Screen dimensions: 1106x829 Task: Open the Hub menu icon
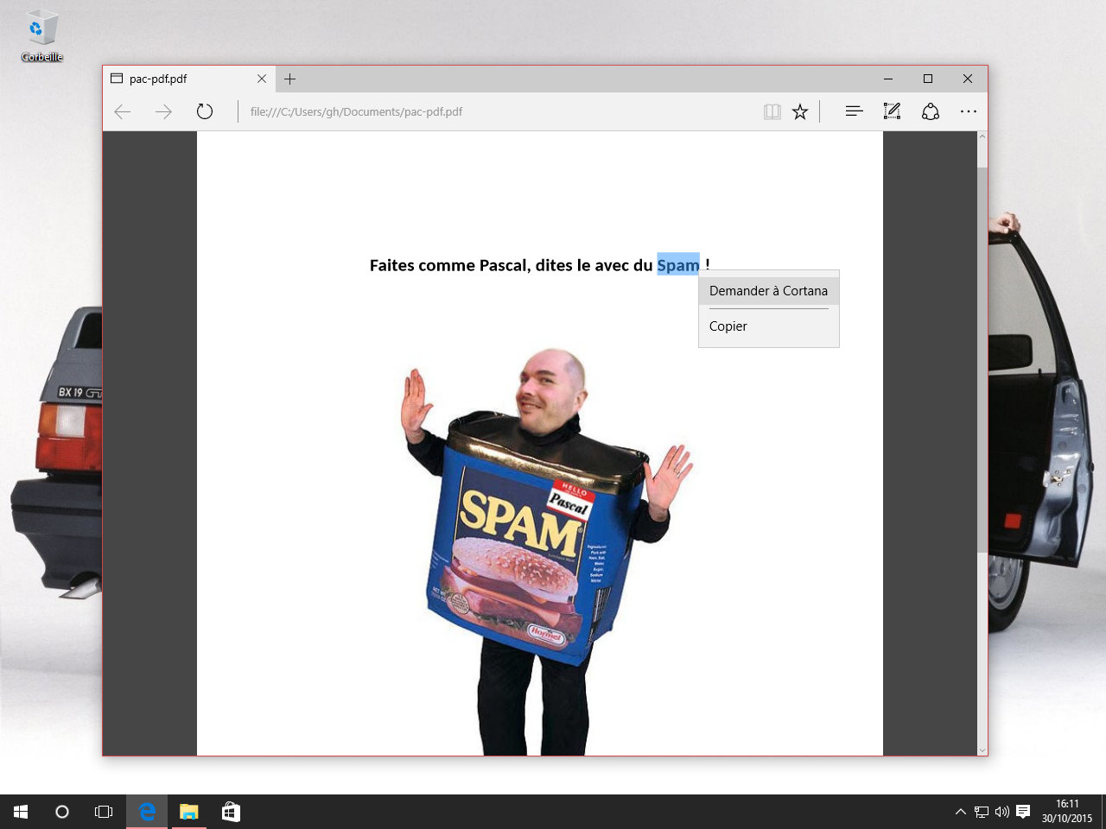pyautogui.click(x=855, y=111)
